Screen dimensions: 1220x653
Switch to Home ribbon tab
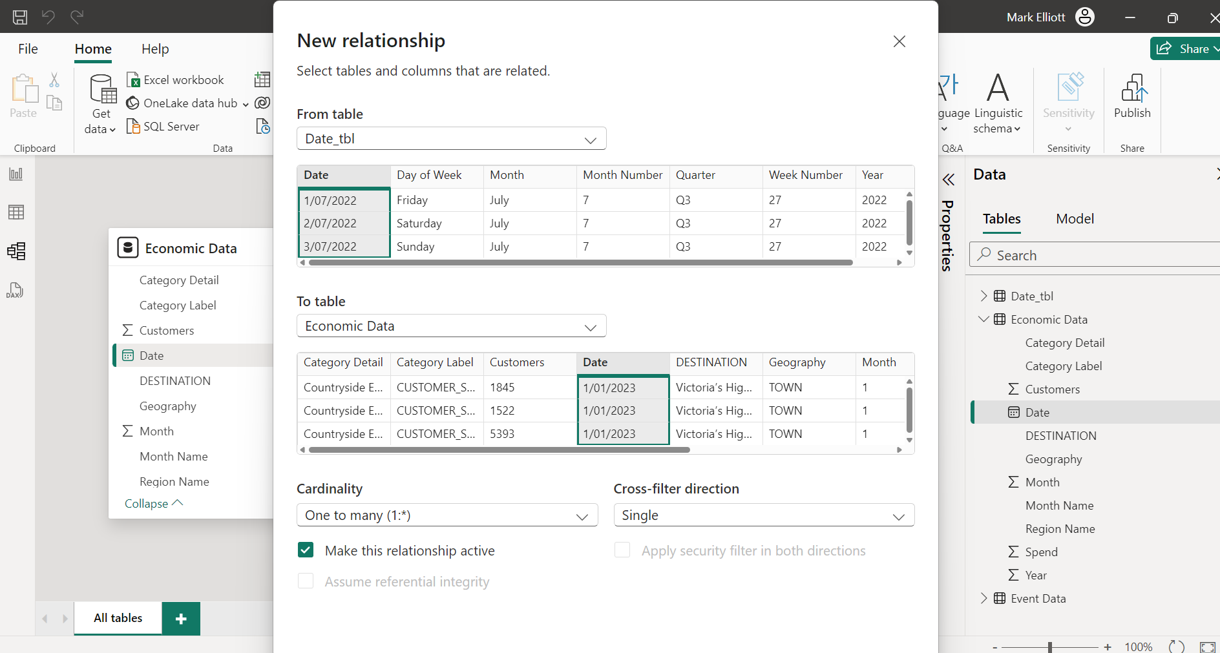pyautogui.click(x=93, y=49)
